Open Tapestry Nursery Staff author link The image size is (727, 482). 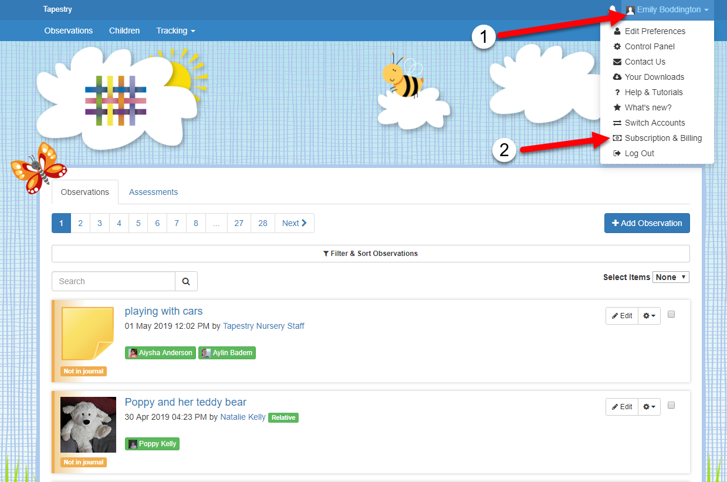point(263,326)
